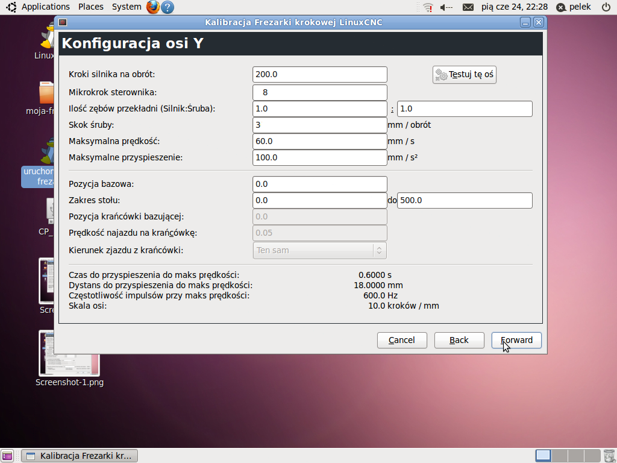617x463 pixels.
Task: Click the mm / s² unit label
Action: (402, 157)
